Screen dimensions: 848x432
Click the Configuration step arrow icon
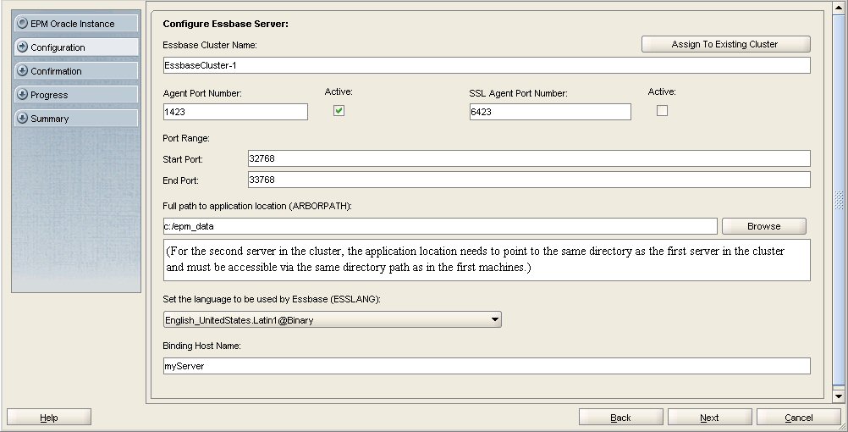[22, 47]
